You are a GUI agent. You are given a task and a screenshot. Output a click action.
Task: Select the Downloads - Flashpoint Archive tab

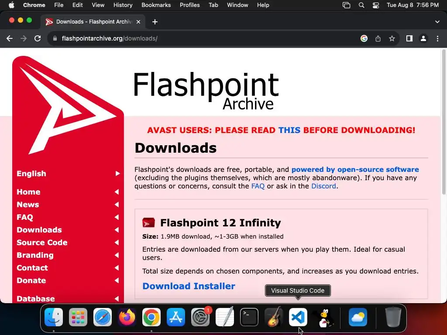(x=93, y=22)
